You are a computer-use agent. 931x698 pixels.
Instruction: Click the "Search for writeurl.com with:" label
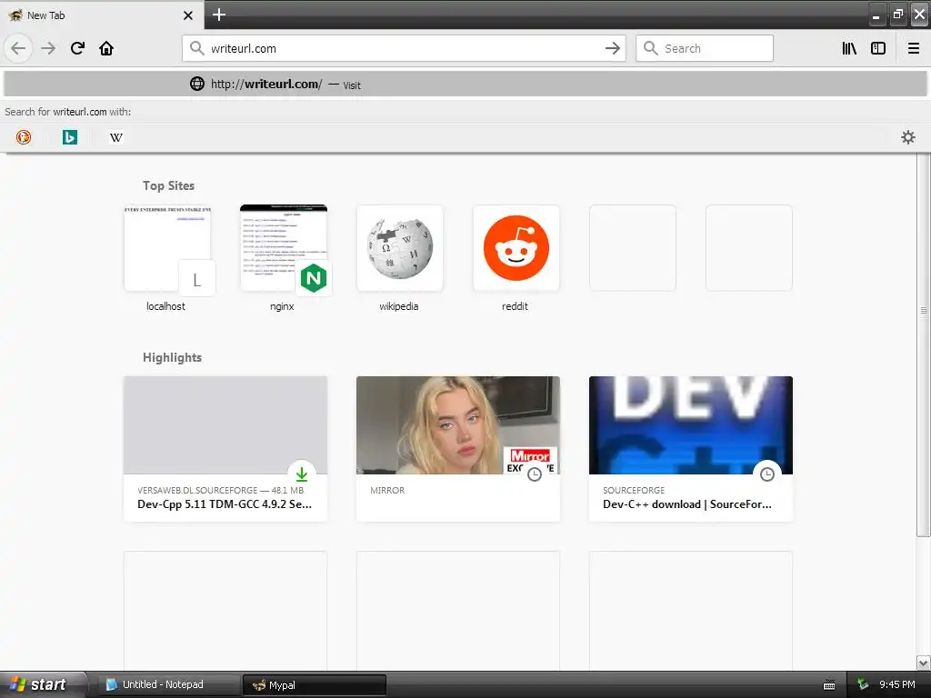67,112
